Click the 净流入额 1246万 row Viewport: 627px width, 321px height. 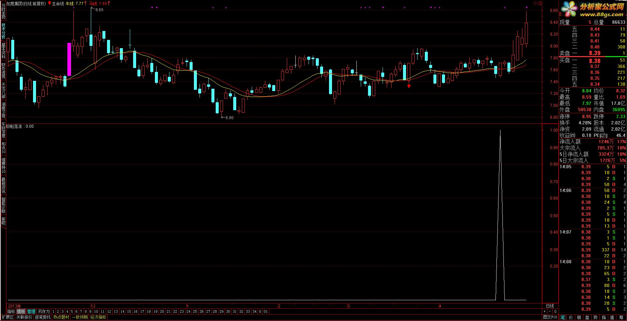point(593,142)
